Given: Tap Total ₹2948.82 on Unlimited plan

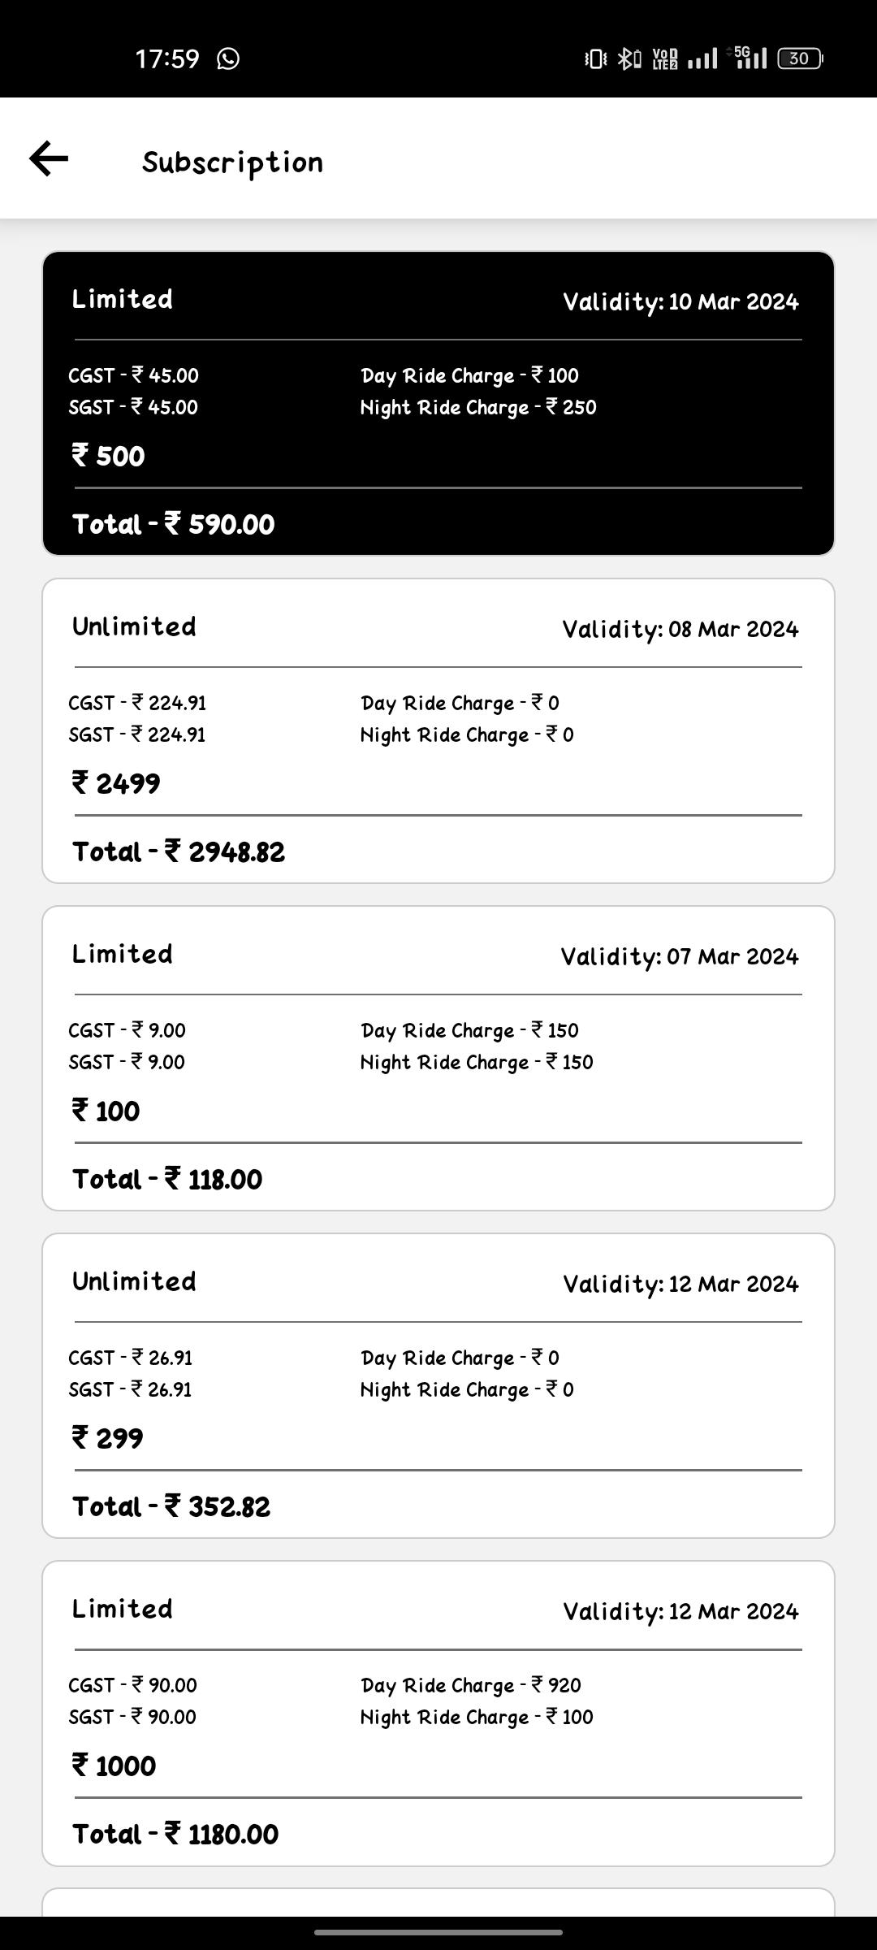Looking at the screenshot, I should (x=179, y=851).
